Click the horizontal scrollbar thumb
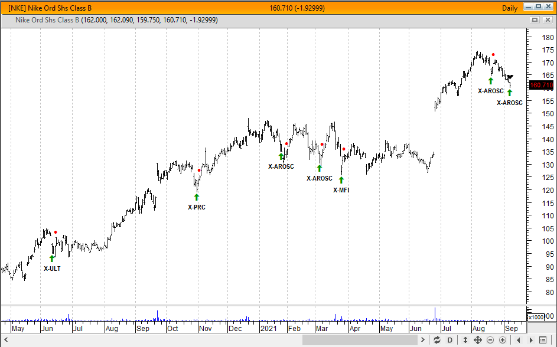Screen dimensions: 557x347 point(360,340)
